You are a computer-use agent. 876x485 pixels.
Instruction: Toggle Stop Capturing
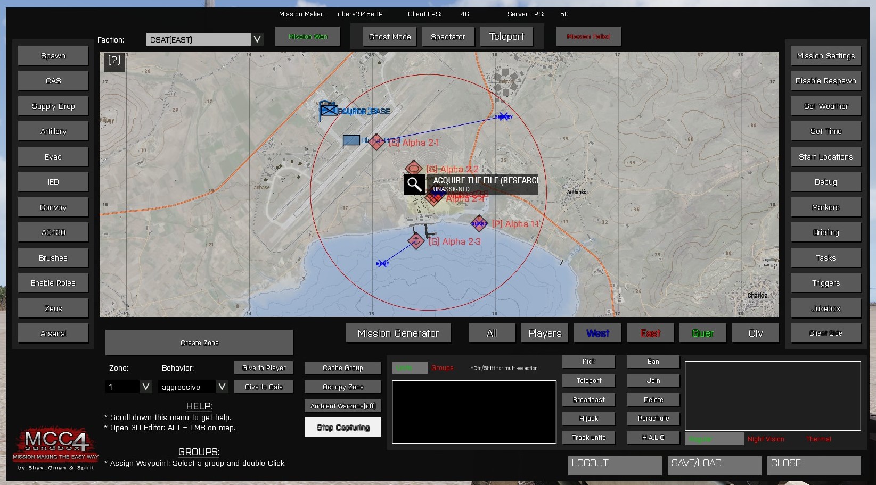343,427
